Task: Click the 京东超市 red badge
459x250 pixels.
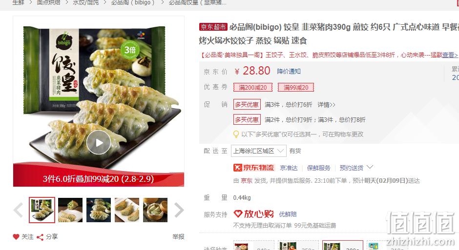Action: pyautogui.click(x=213, y=27)
